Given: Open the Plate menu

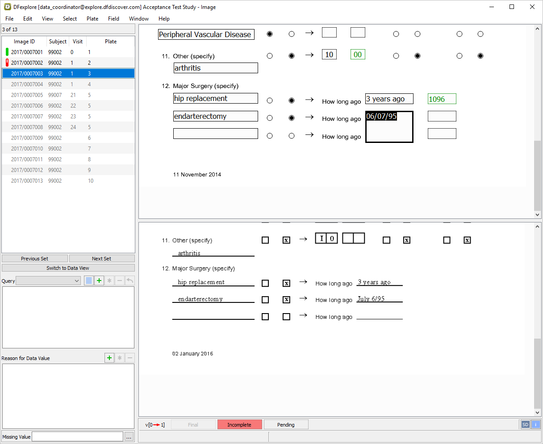Looking at the screenshot, I should click(x=92, y=19).
